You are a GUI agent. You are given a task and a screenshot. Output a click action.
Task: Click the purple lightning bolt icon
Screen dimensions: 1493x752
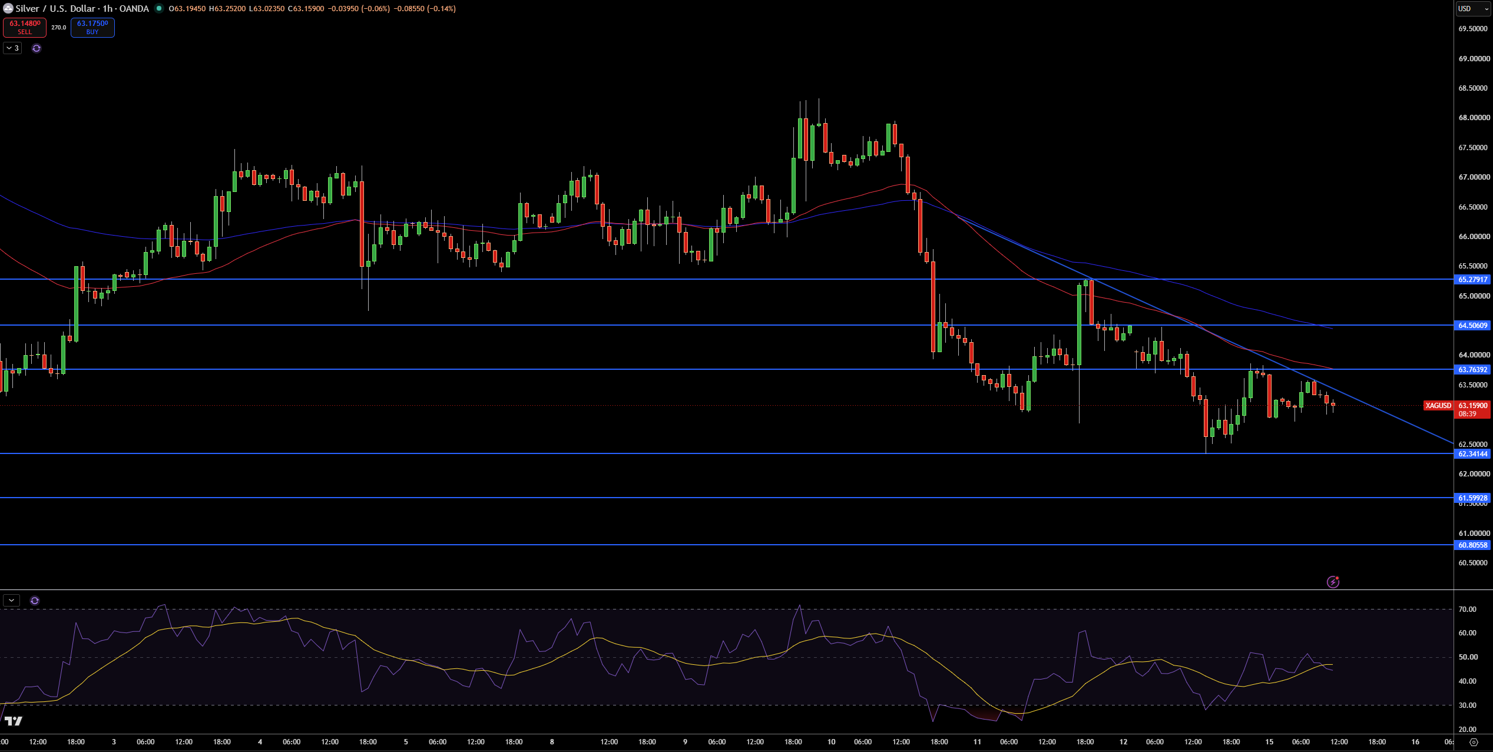coord(1333,582)
